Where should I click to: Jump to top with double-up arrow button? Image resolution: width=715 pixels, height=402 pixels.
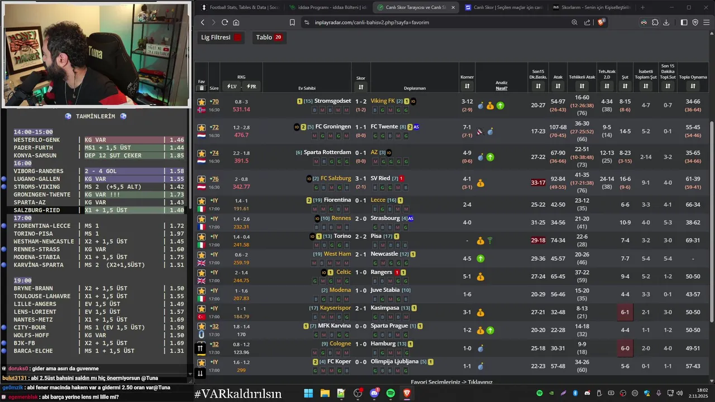[200, 348]
